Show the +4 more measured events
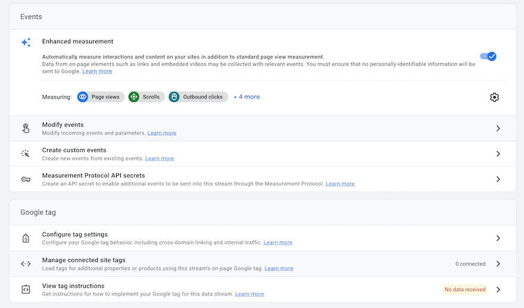Screen dimensions: 524x308 (247, 97)
